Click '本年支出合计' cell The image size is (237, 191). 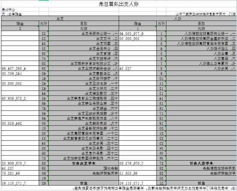[84, 163]
